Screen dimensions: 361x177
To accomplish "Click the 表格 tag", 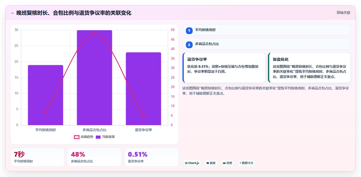I will [211, 163].
